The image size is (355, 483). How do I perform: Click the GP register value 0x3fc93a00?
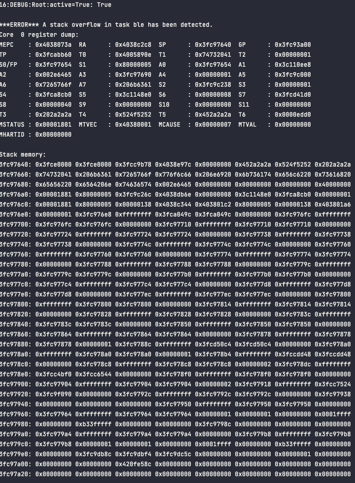(x=292, y=44)
